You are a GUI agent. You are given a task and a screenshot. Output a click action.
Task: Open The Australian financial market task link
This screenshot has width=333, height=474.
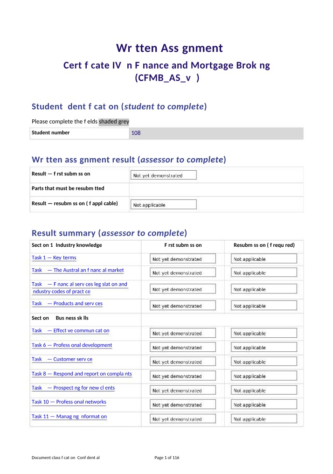click(x=78, y=270)
